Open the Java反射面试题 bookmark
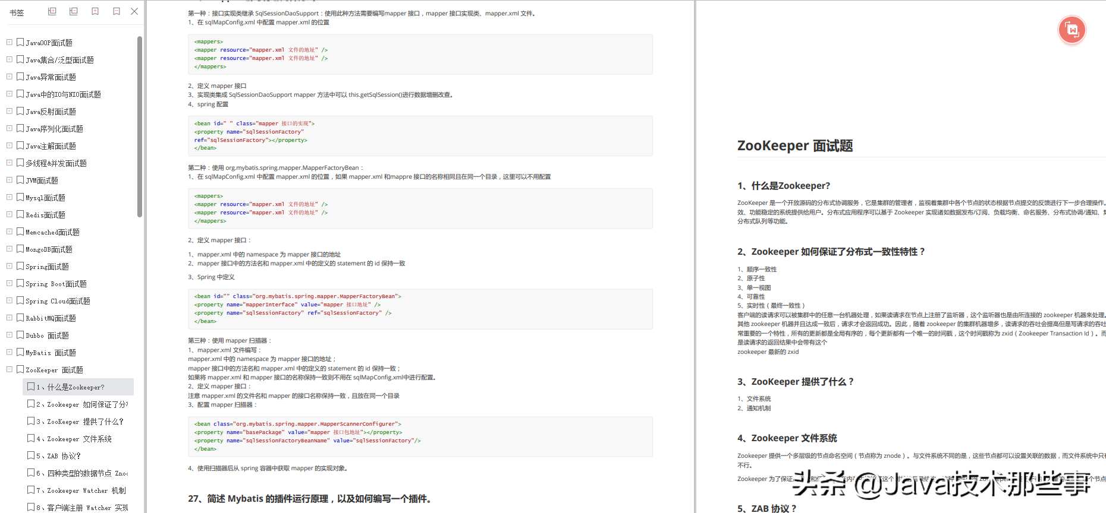Screen dimensions: 1106x513 tap(51, 112)
